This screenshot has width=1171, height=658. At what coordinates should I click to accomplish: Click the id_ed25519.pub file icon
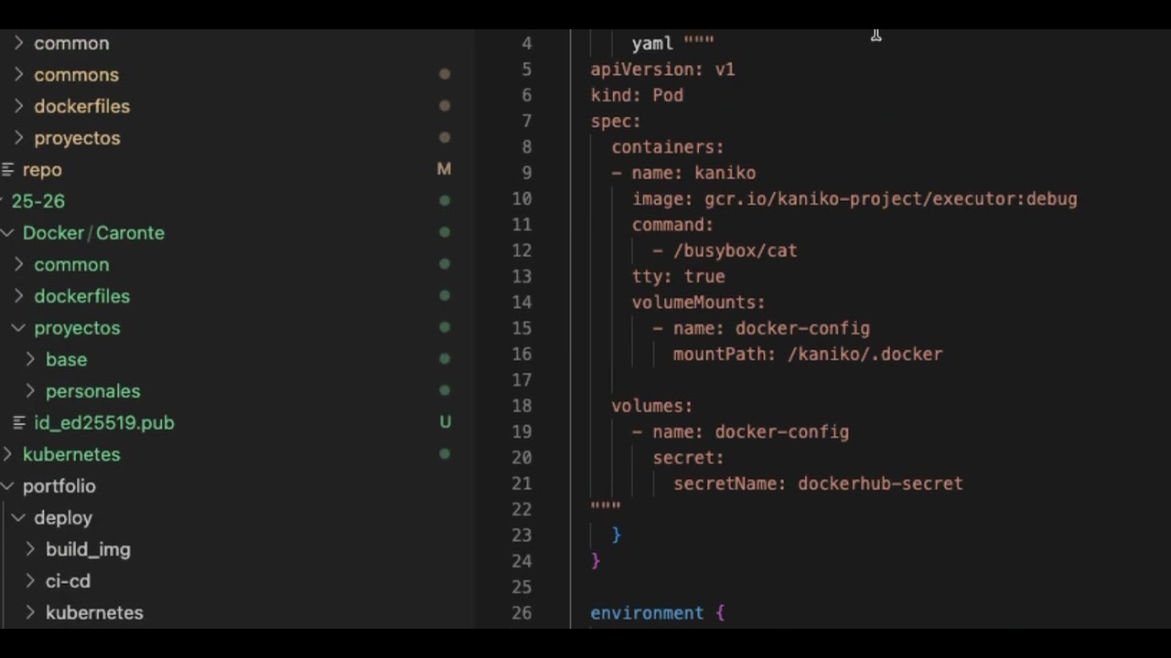[19, 423]
